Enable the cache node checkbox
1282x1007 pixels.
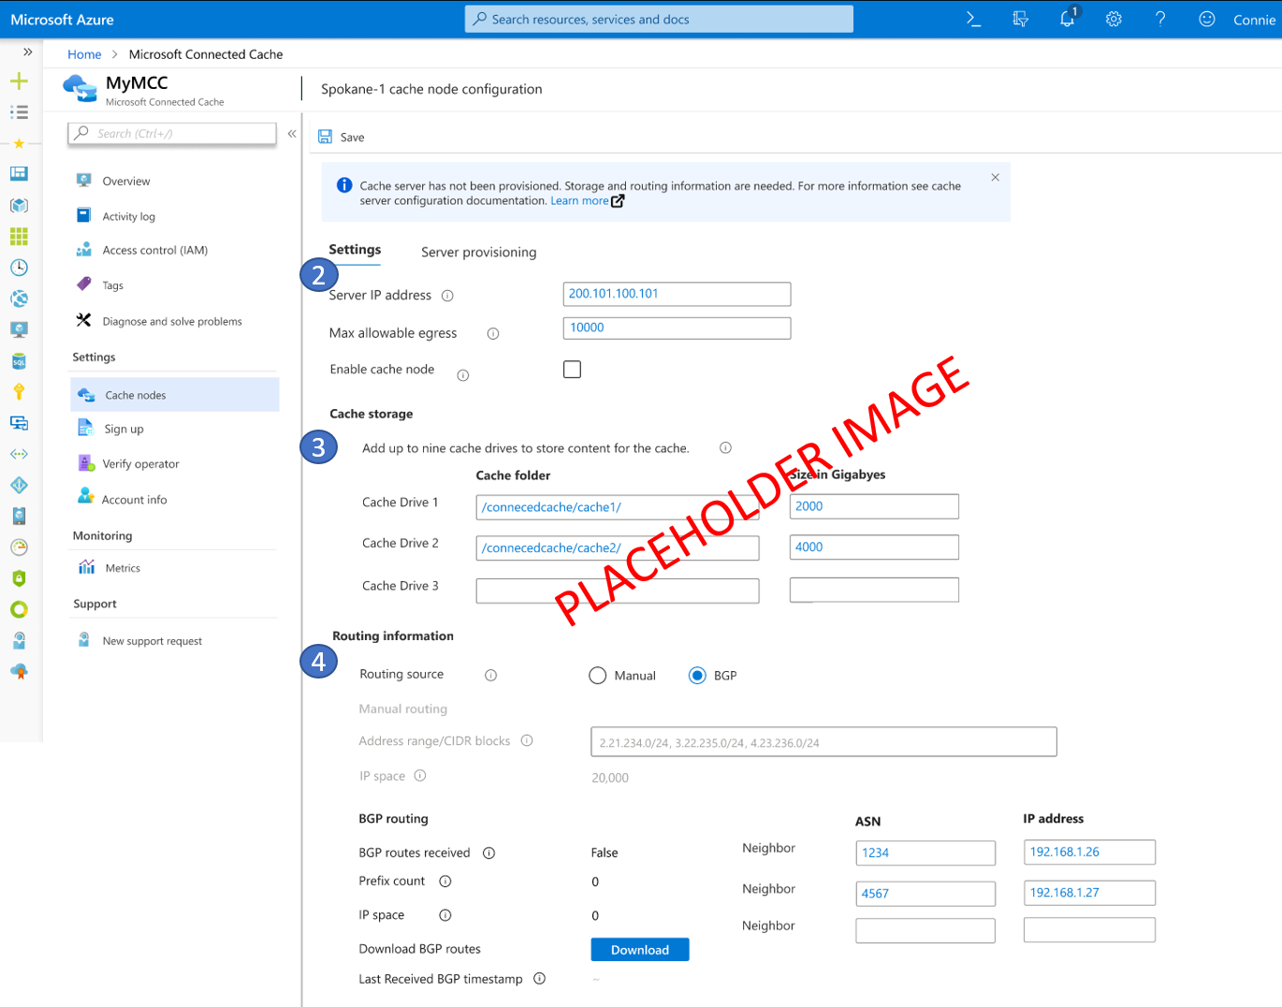[572, 370]
